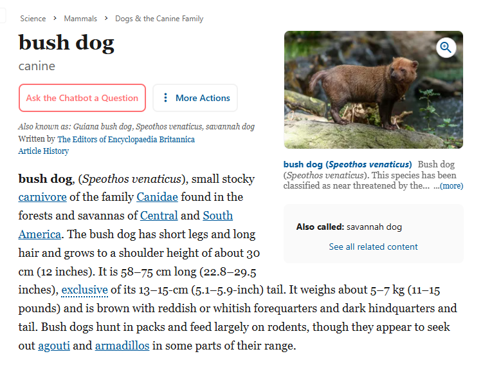This screenshot has height=365, width=483.
Task: Open Dogs & the Canine Family breadcrumb
Action: 159,19
